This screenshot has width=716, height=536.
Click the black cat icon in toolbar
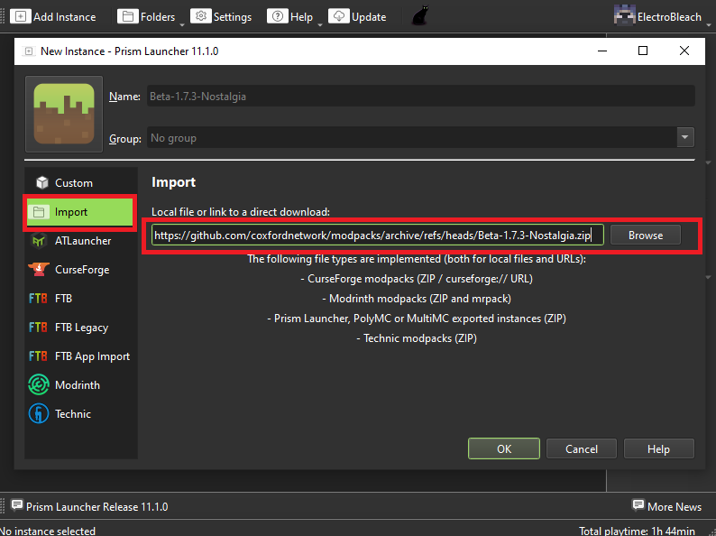coord(419,15)
